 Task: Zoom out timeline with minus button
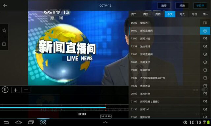tap(26, 90)
